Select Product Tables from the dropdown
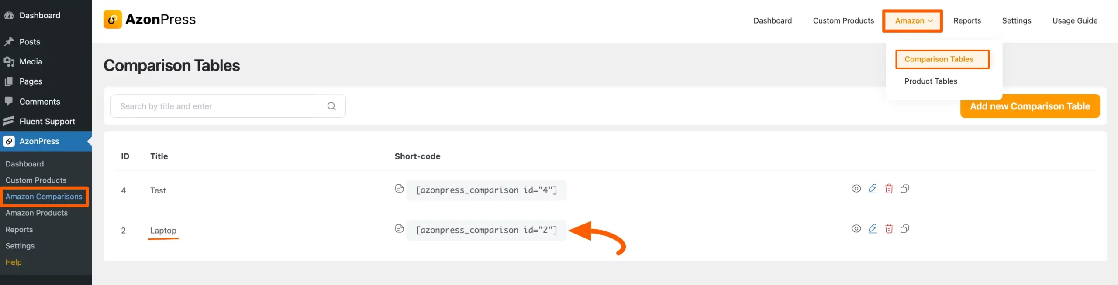 (x=931, y=81)
